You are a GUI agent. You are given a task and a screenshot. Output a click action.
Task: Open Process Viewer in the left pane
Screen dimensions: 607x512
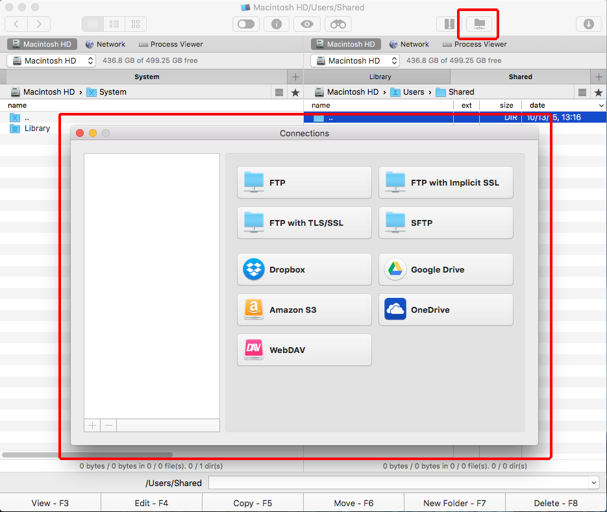click(x=171, y=44)
